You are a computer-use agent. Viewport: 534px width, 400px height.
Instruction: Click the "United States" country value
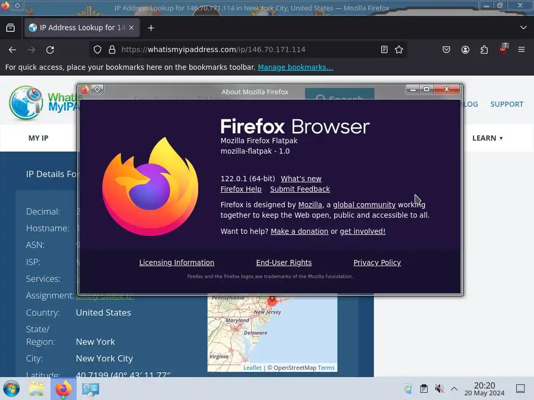point(103,312)
